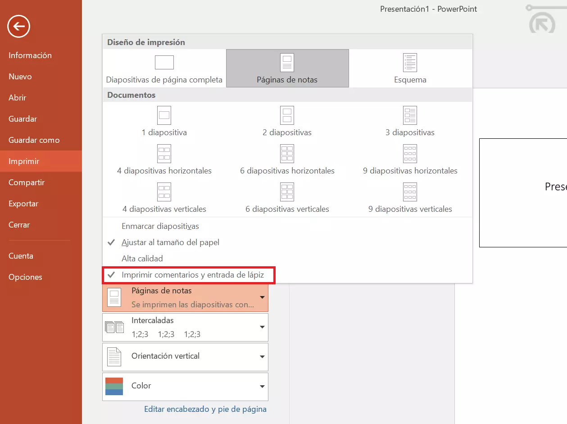
Task: Go to Nuevo in the sidebar
Action: point(41,77)
